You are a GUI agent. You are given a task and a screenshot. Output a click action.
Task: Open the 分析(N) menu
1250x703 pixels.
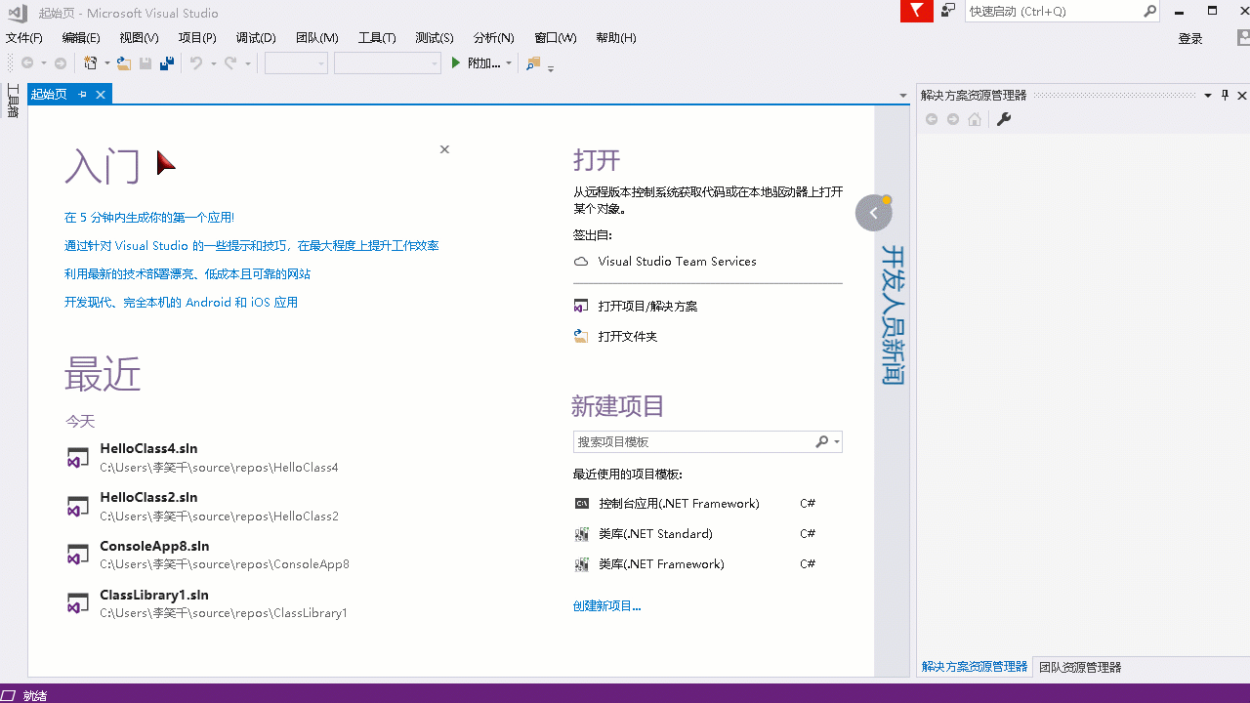click(494, 38)
